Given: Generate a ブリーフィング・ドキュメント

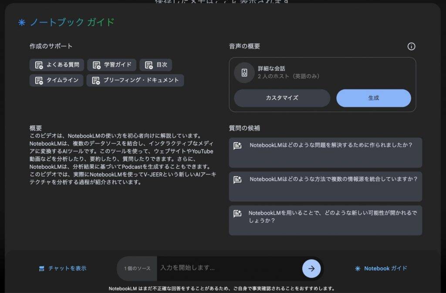Looking at the screenshot, I should tap(135, 80).
